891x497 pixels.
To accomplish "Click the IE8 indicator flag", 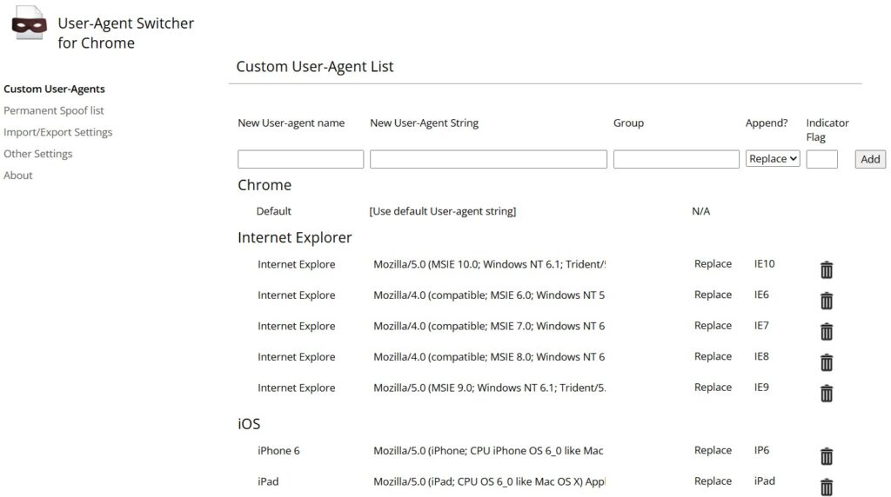I will [761, 356].
